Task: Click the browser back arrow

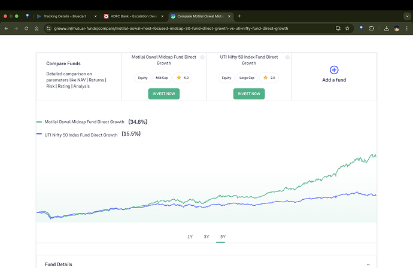Action: point(7,28)
